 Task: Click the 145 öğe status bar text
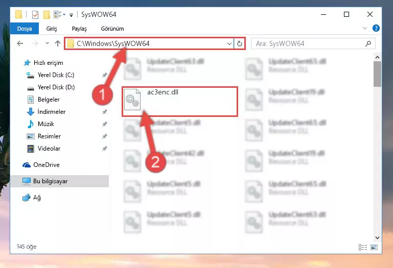click(x=27, y=247)
